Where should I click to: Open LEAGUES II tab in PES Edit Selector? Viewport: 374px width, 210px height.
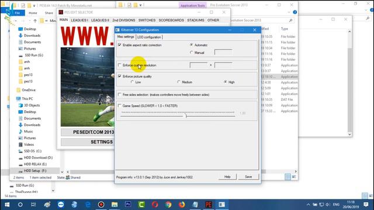100,20
